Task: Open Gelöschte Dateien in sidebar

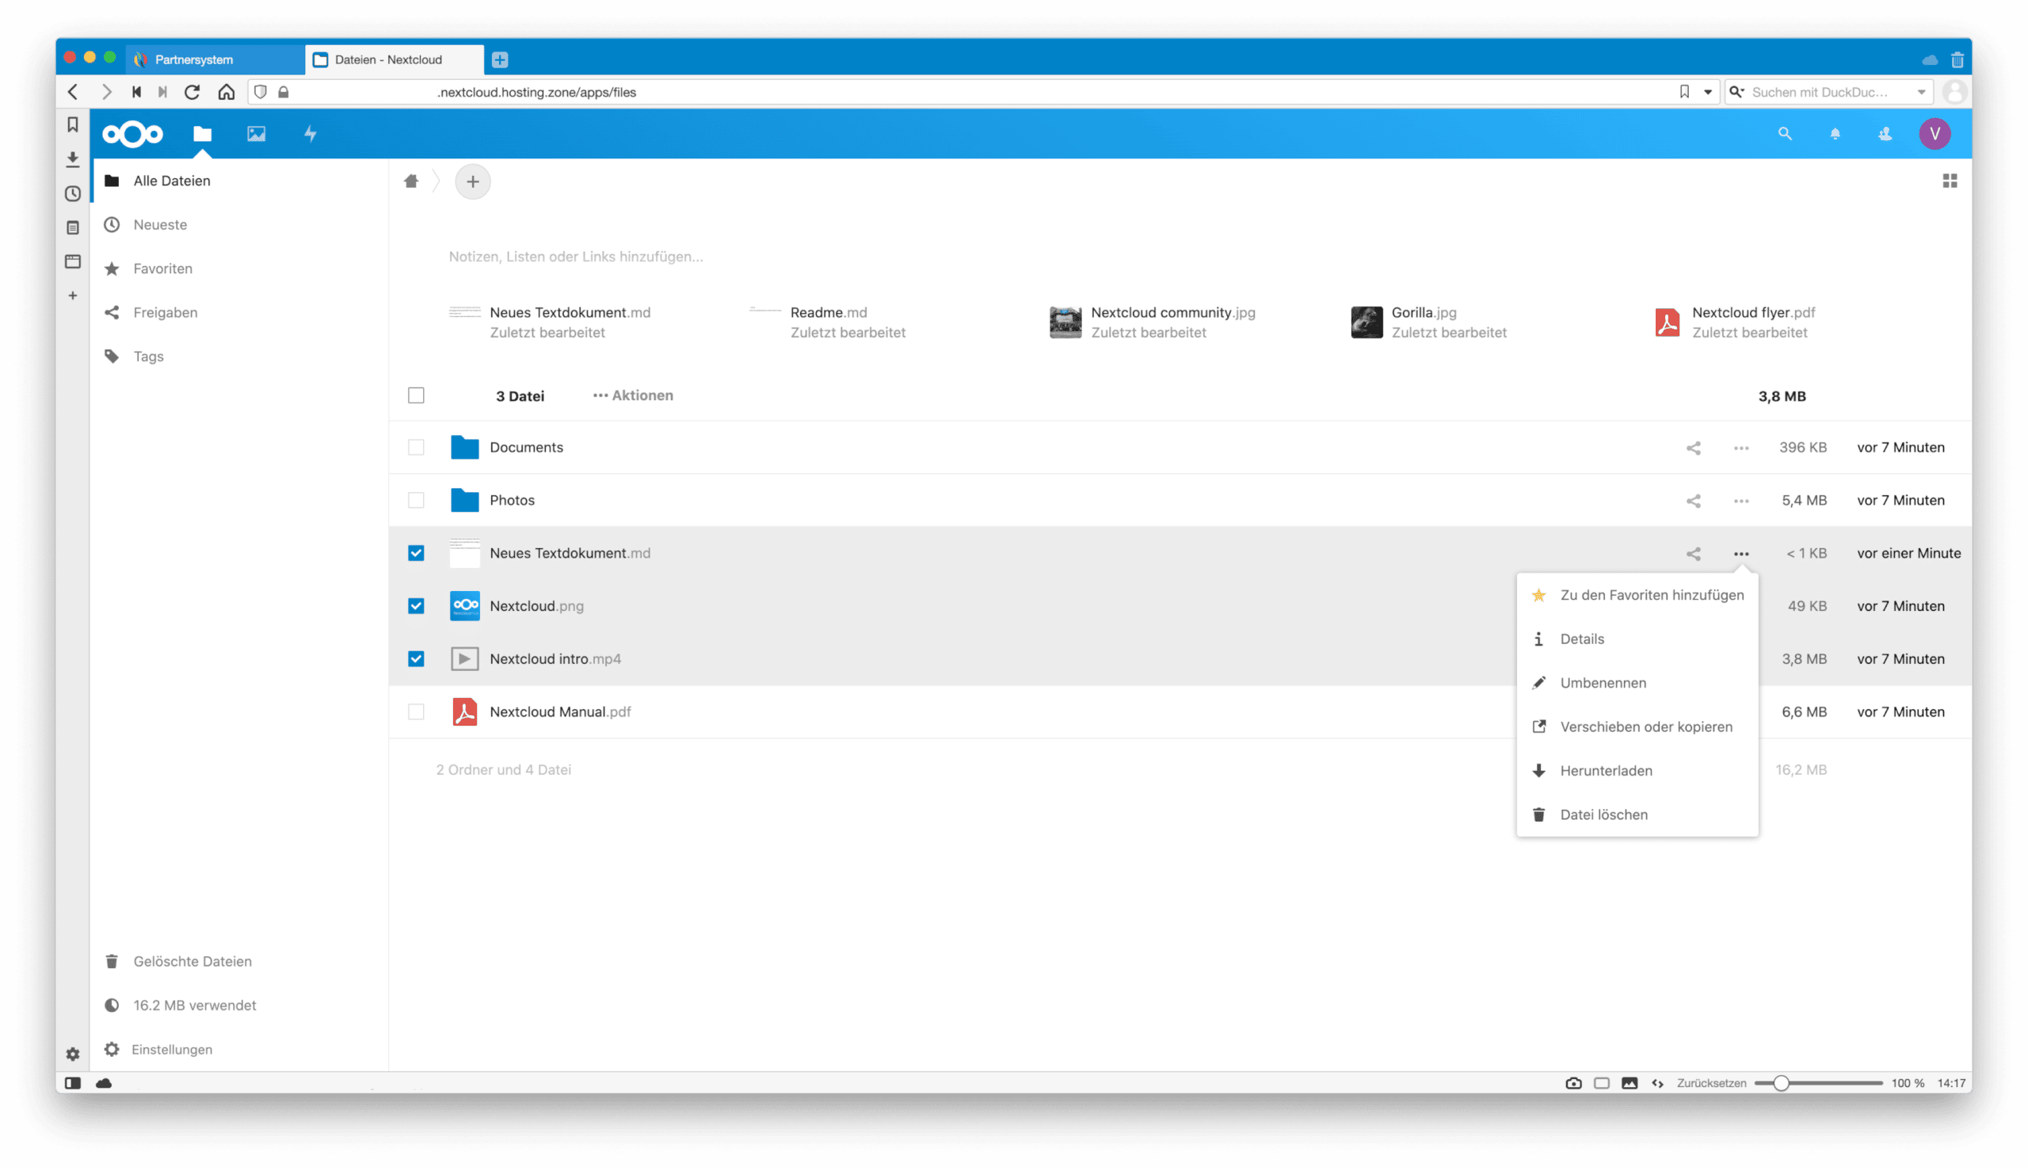Action: [239, 962]
